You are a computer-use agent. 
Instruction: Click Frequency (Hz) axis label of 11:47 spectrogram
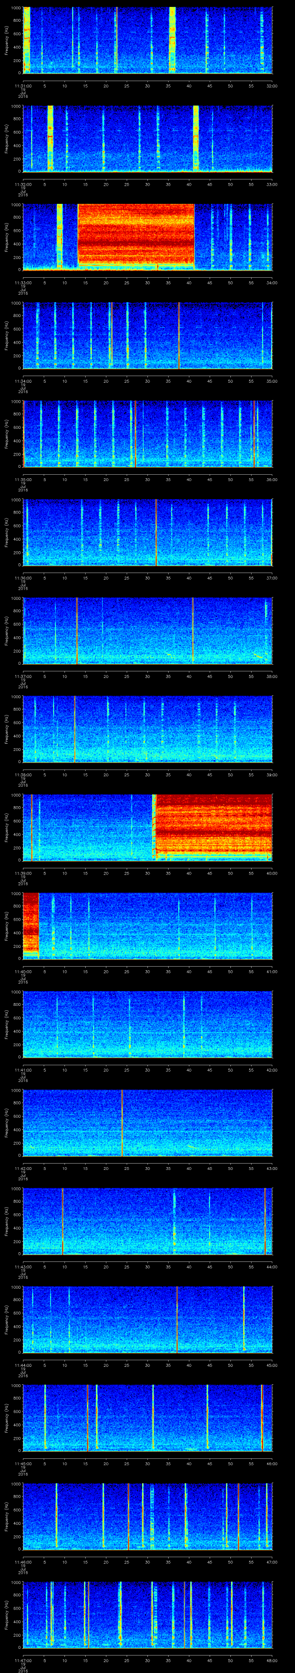click(7, 1614)
